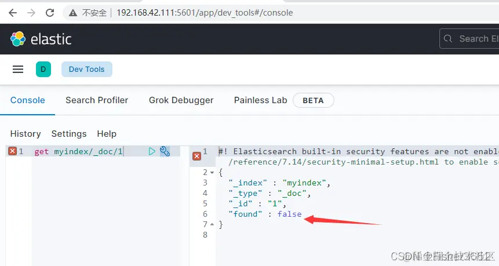The height and width of the screenshot is (266, 499).
Task: Click the false value of found
Action: pos(289,214)
